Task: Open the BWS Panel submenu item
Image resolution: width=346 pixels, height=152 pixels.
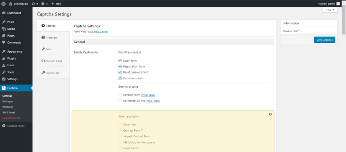Action: point(9,112)
